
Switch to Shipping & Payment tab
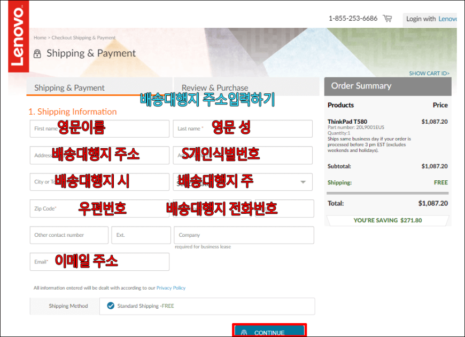click(99, 87)
